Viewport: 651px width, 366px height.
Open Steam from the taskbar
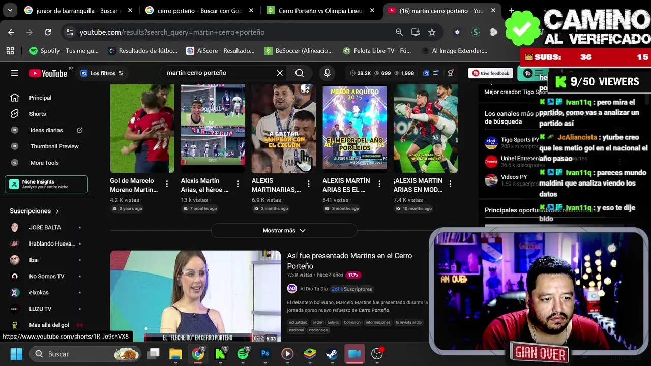pos(332,354)
